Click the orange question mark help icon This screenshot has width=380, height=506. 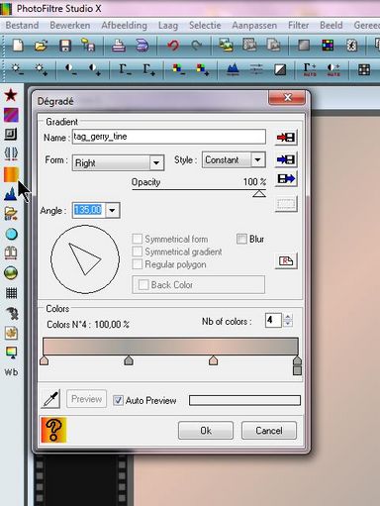point(53,430)
